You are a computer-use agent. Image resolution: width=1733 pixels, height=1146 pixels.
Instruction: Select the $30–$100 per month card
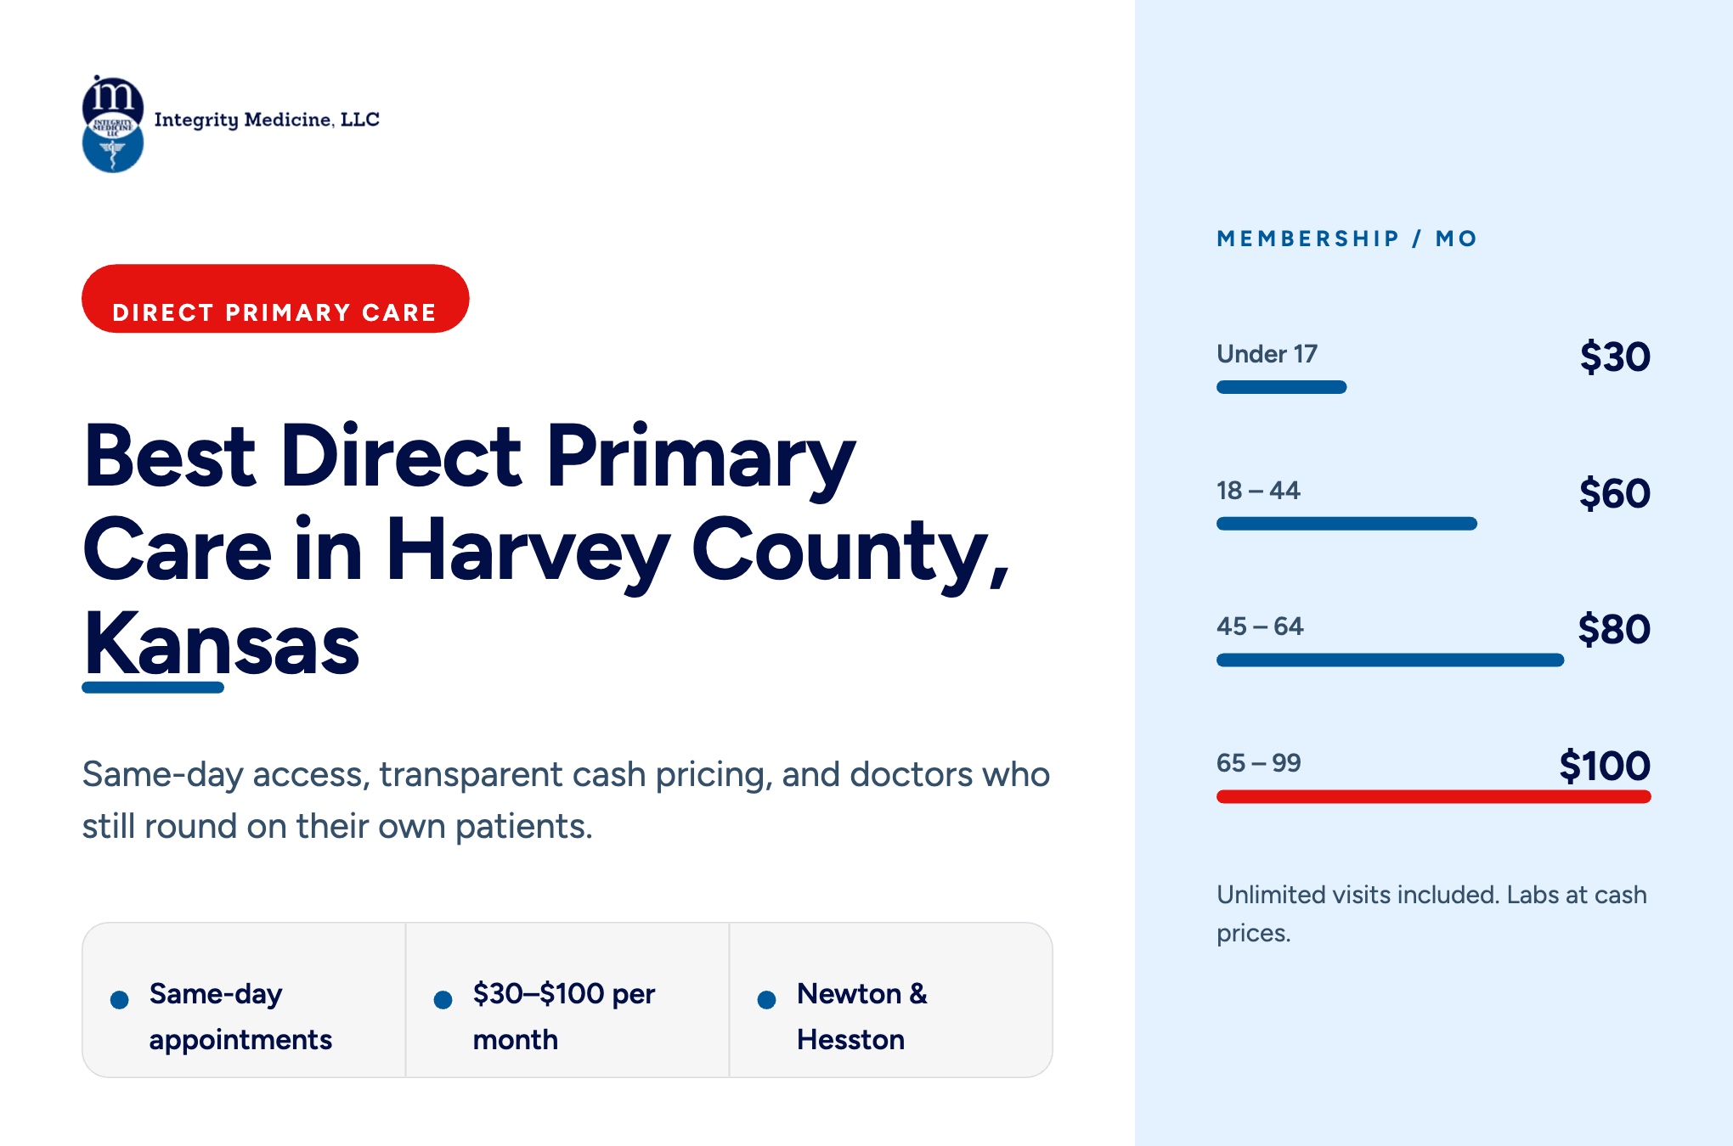(x=567, y=1000)
